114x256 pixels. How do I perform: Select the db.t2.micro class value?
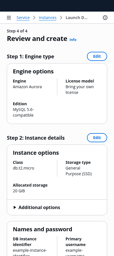[24, 168]
